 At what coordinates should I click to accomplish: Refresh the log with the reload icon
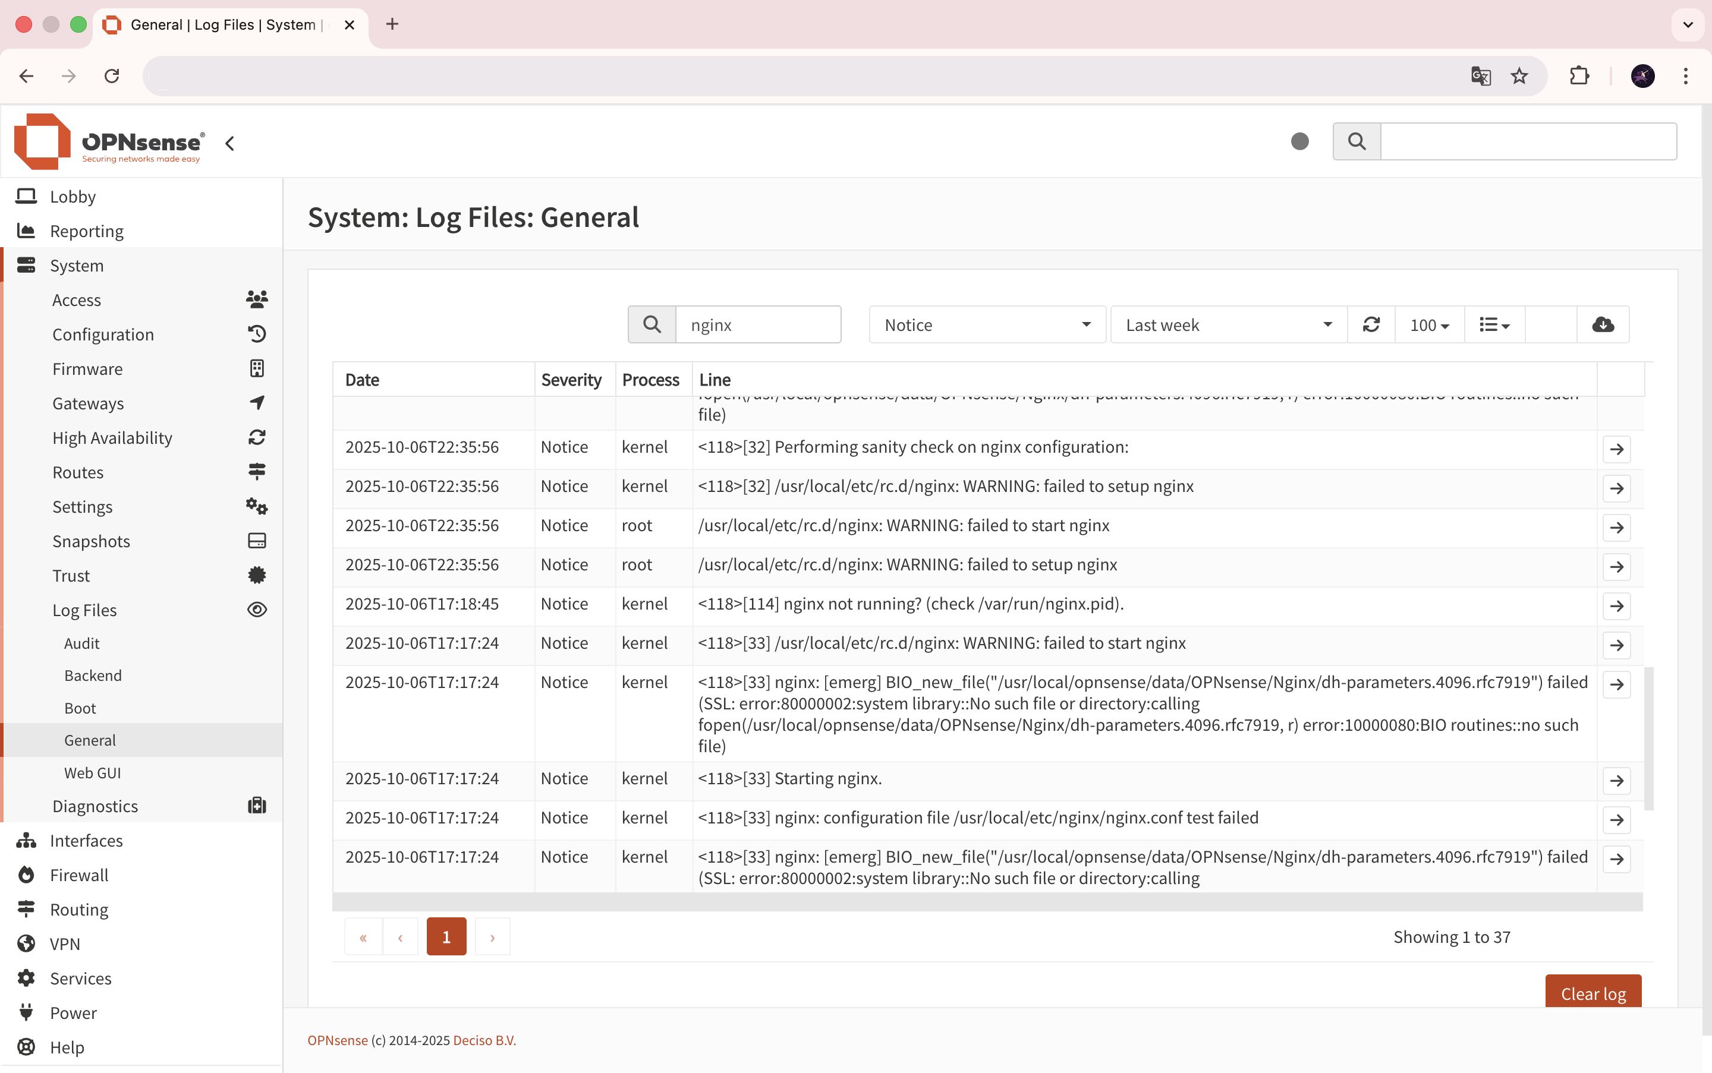(1371, 324)
